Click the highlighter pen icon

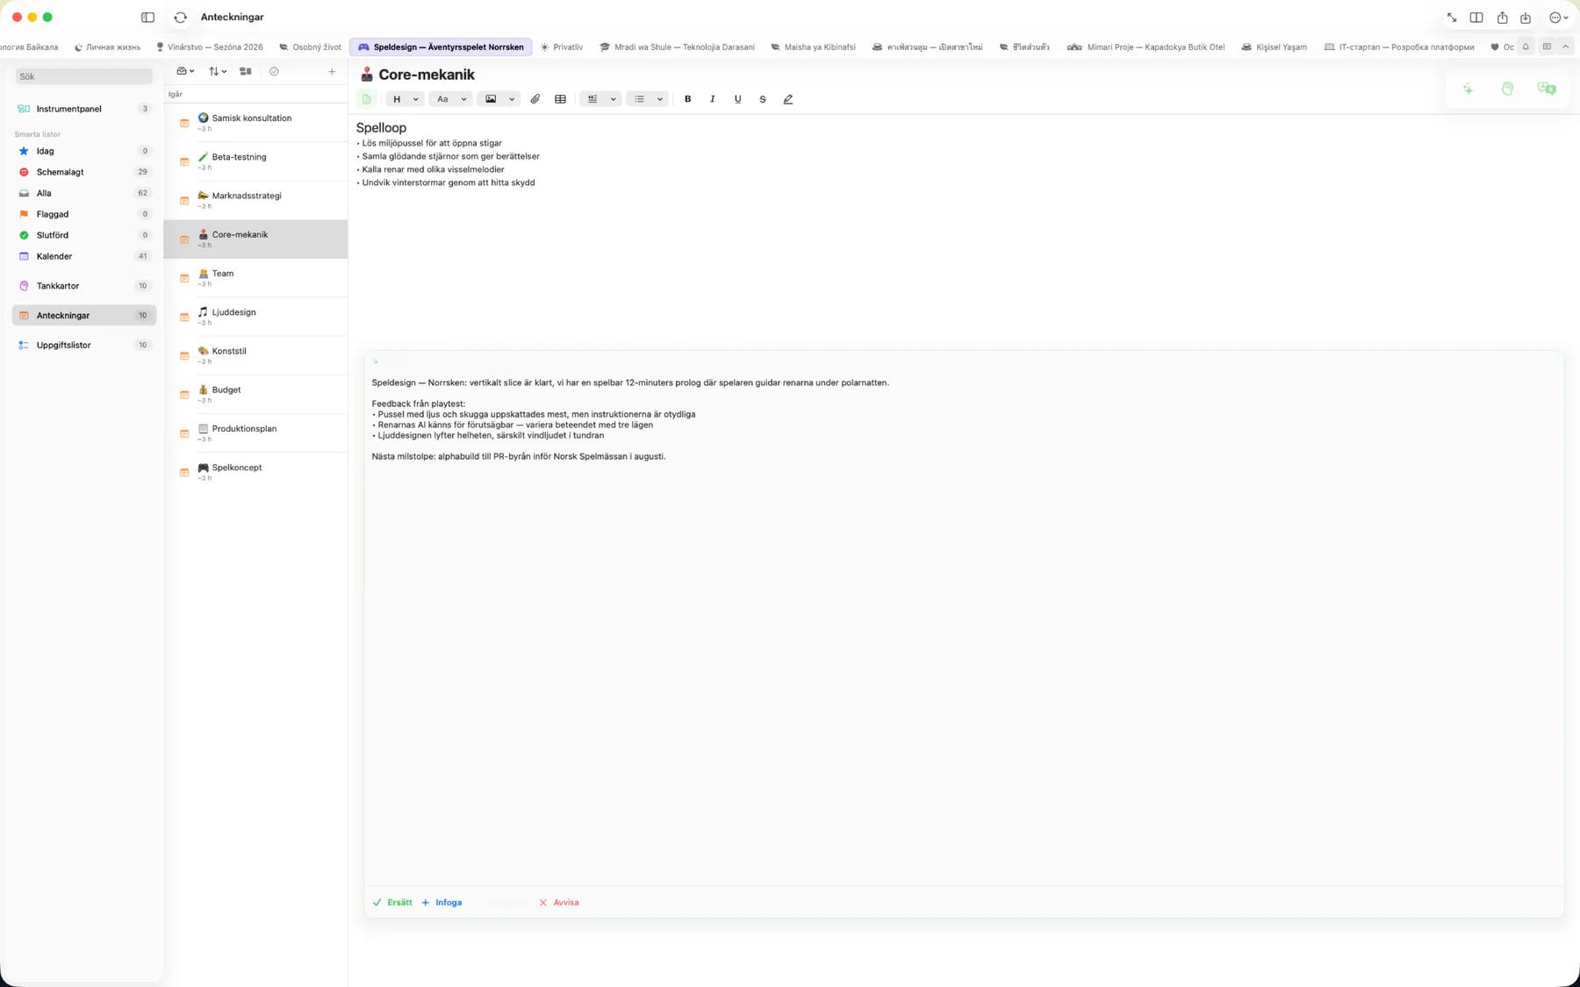pyautogui.click(x=788, y=99)
